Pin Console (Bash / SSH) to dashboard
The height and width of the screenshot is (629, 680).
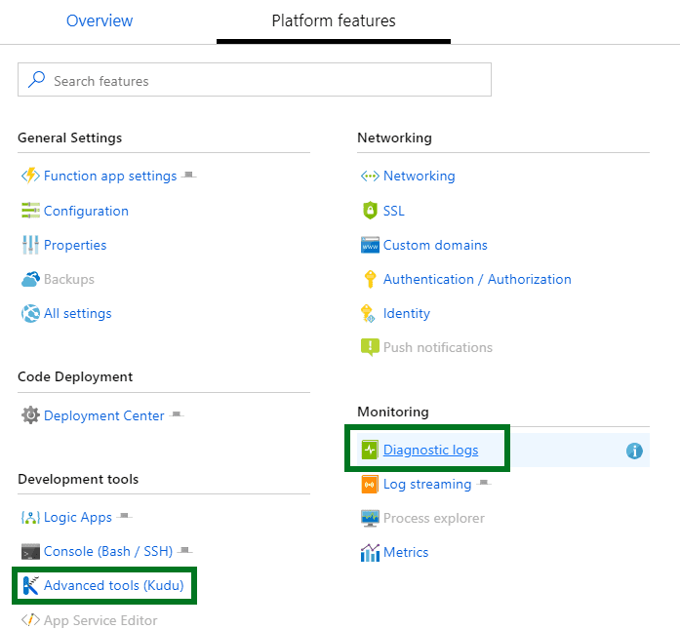pos(184,550)
